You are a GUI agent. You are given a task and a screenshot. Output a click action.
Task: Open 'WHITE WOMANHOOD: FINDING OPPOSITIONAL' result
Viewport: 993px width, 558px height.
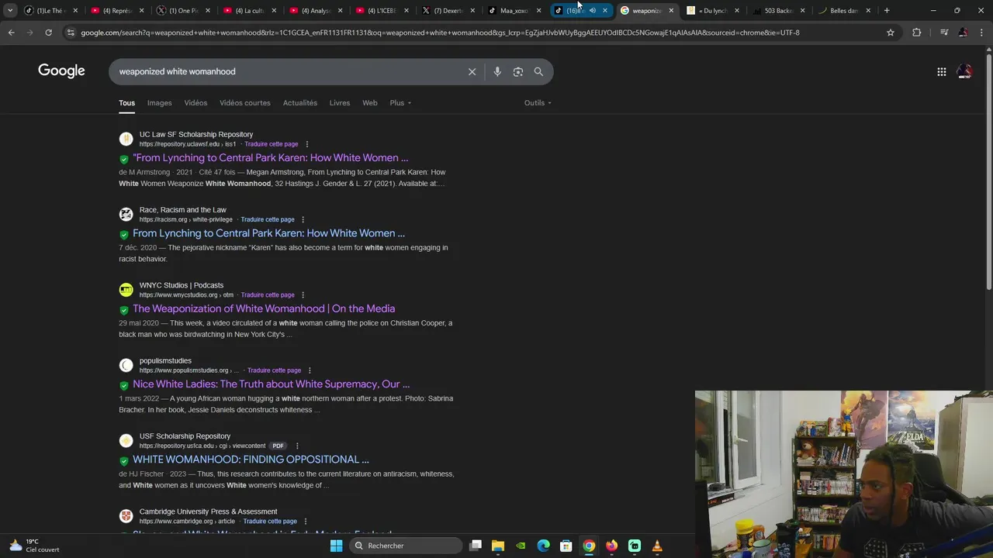coord(251,460)
